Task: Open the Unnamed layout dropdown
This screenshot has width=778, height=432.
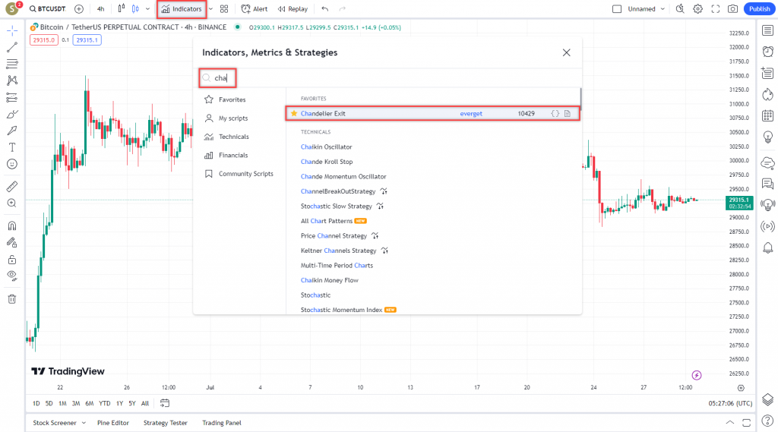Action: [646, 9]
